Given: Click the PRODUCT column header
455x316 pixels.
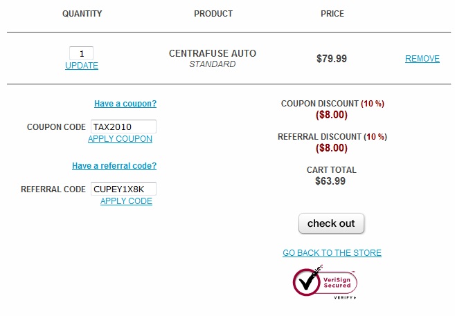Looking at the screenshot, I should coord(213,14).
